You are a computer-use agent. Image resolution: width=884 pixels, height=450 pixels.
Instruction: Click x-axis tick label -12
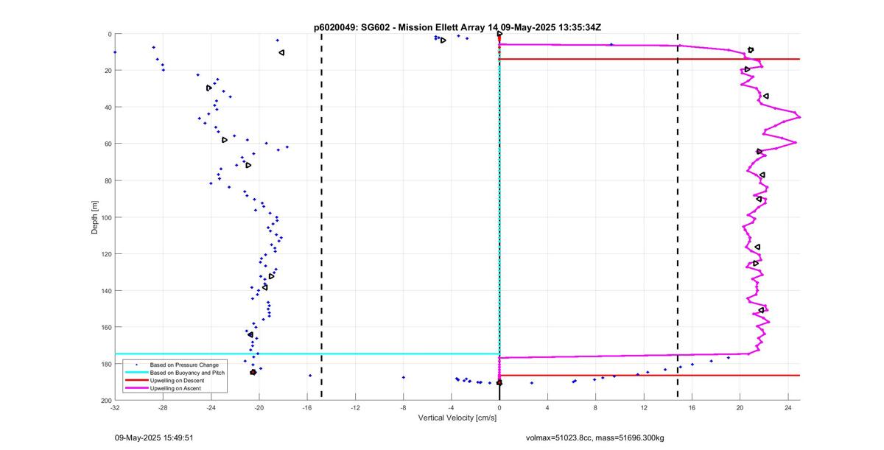tap(355, 408)
